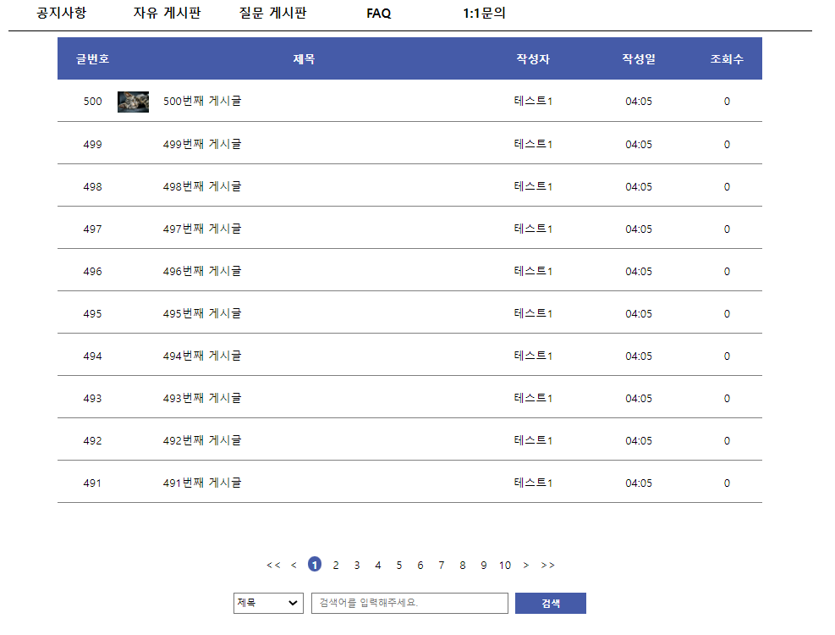Viewport: 835px width, 635px height.
Task: Open post titled 499번째 게시글
Action: [202, 144]
